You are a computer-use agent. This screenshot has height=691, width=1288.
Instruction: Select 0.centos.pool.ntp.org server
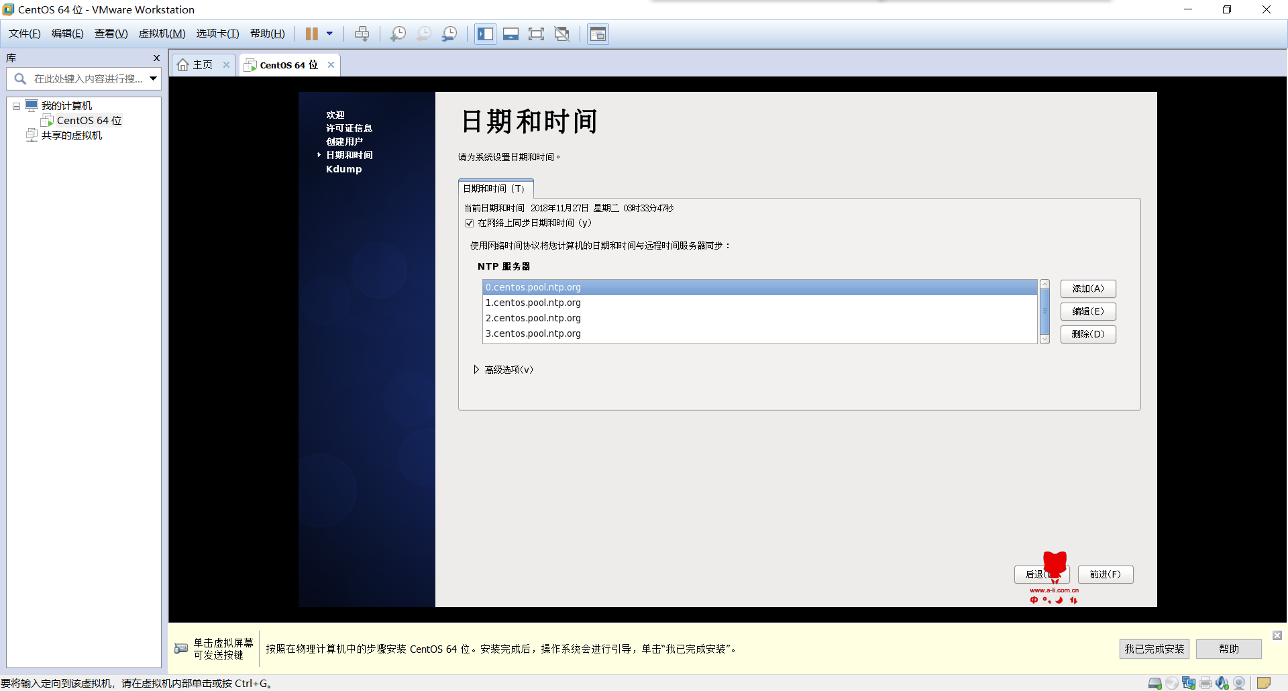tap(759, 287)
